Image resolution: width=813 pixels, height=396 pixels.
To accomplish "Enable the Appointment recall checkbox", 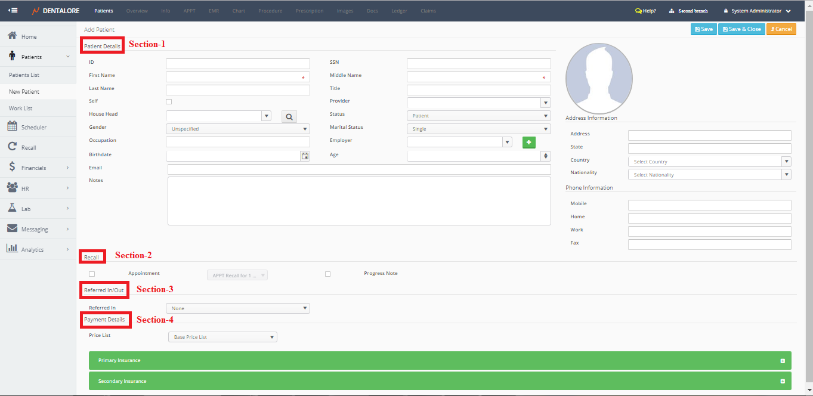I will [92, 274].
